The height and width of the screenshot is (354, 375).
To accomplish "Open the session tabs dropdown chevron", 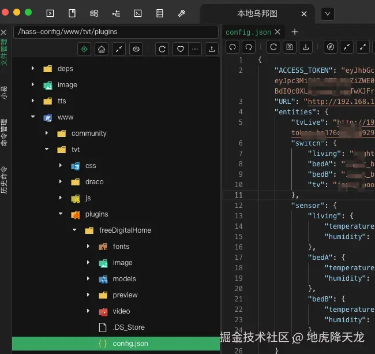I will click(328, 14).
